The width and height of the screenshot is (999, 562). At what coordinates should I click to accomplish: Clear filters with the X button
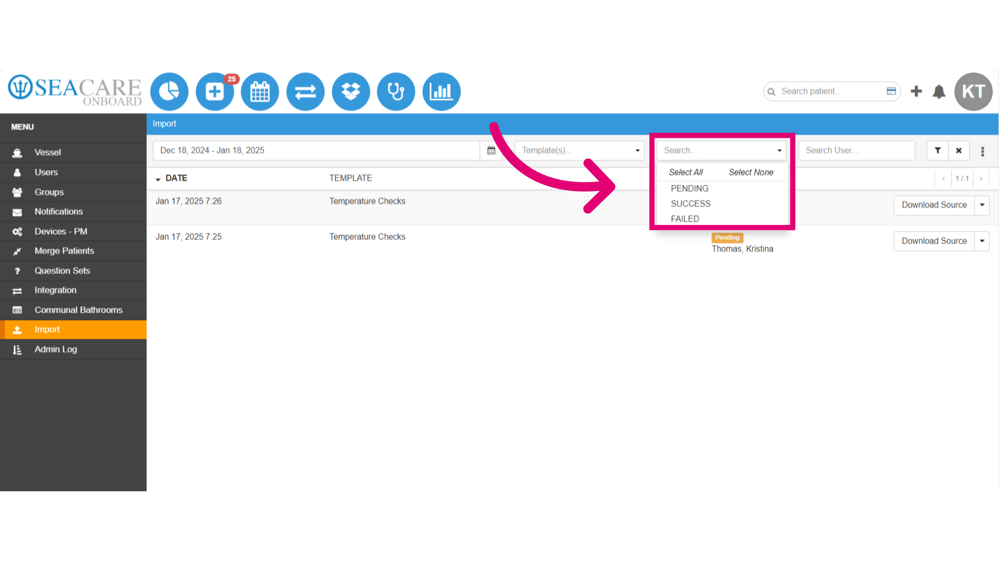(959, 150)
